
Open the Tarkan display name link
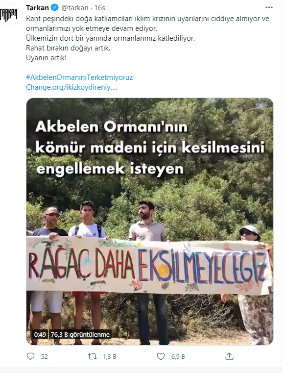(x=37, y=8)
